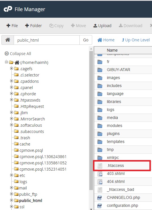The image size is (152, 210).
Task: Expand the mail folder node
Action: [11, 188]
